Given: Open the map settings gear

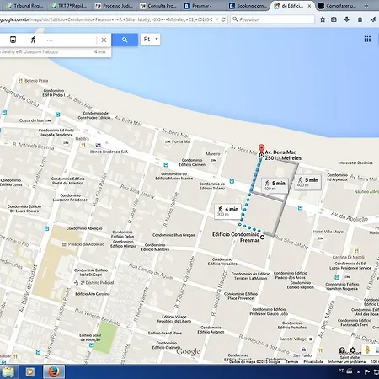Looking at the screenshot, I should 353,350.
